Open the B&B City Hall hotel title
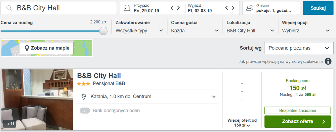336x132 pixels. click(99, 76)
